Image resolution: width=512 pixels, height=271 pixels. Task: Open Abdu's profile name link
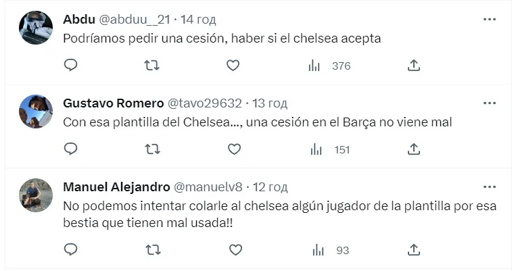click(79, 20)
